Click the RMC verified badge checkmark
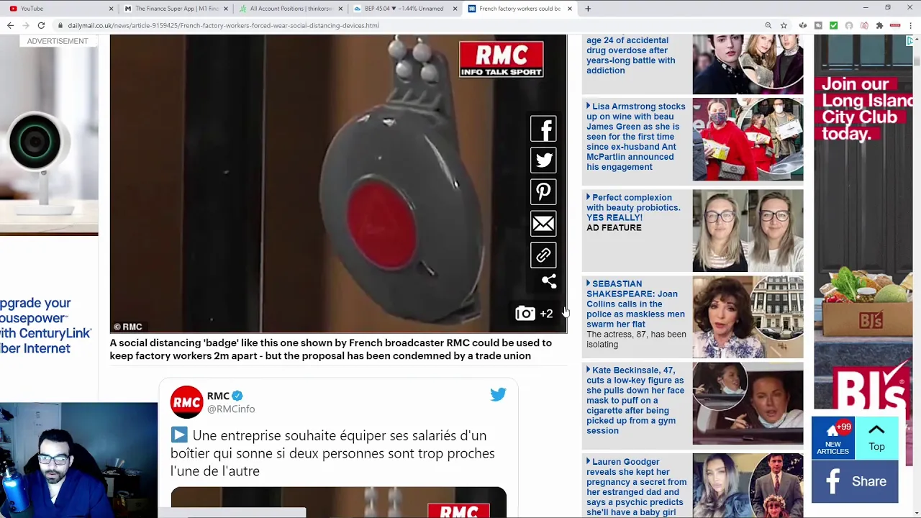 click(x=237, y=396)
